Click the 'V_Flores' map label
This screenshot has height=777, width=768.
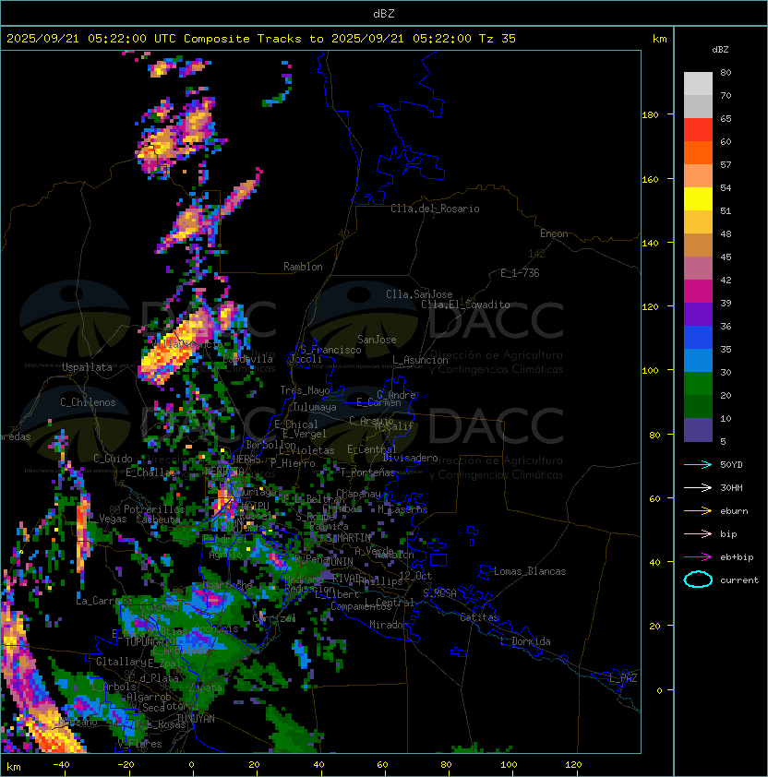(139, 744)
